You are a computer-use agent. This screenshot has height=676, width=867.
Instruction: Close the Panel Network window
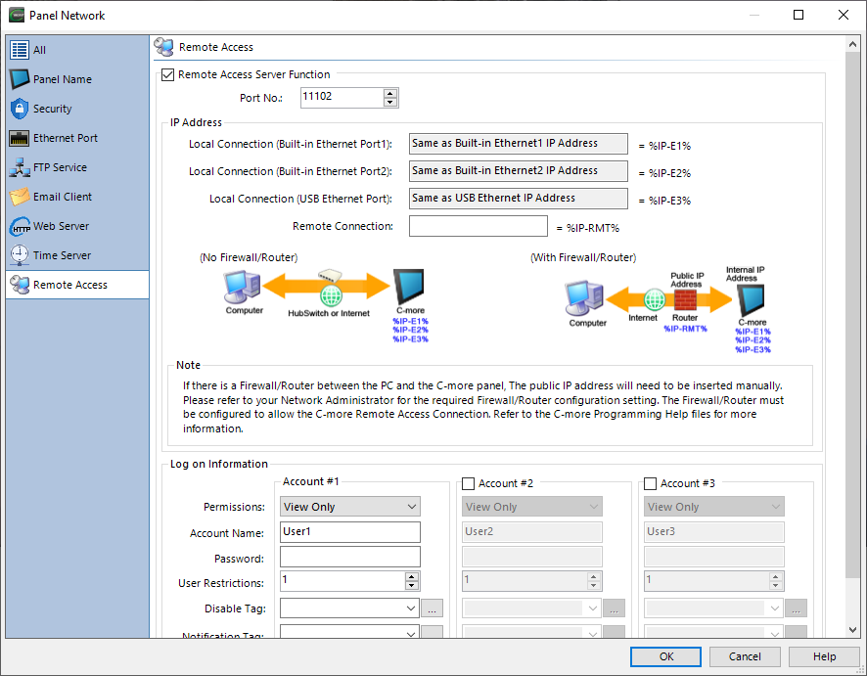click(844, 15)
